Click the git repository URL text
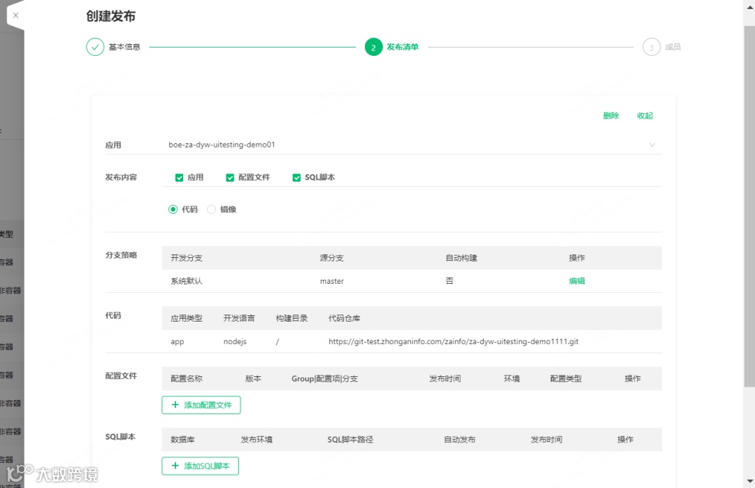Image resolution: width=755 pixels, height=488 pixels. tap(454, 342)
